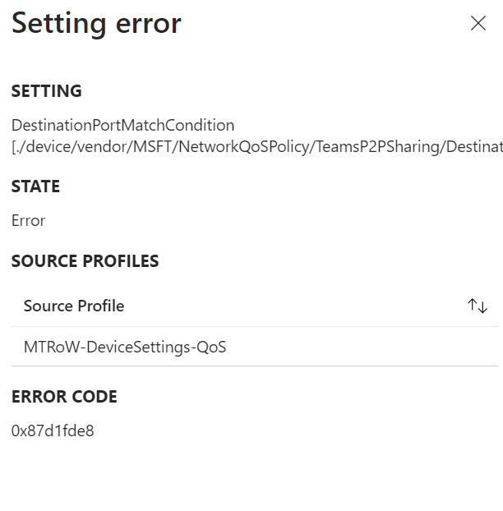This screenshot has width=503, height=511.
Task: Close the Setting error panel
Action: [478, 24]
